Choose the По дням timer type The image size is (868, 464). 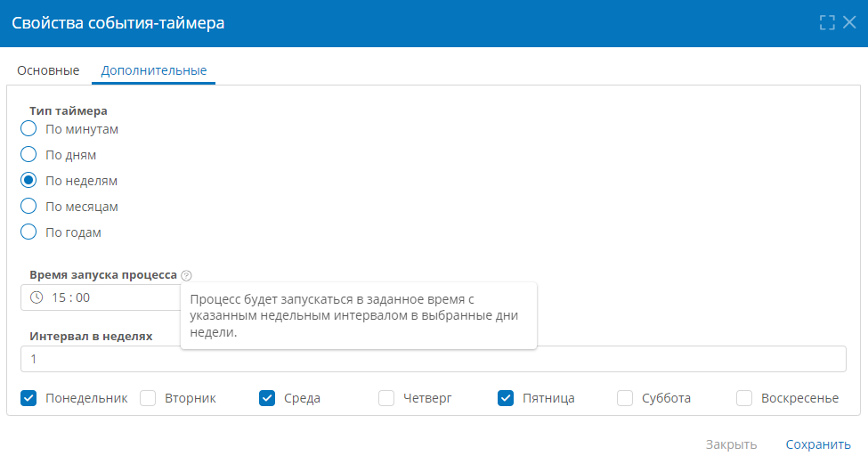(x=28, y=154)
